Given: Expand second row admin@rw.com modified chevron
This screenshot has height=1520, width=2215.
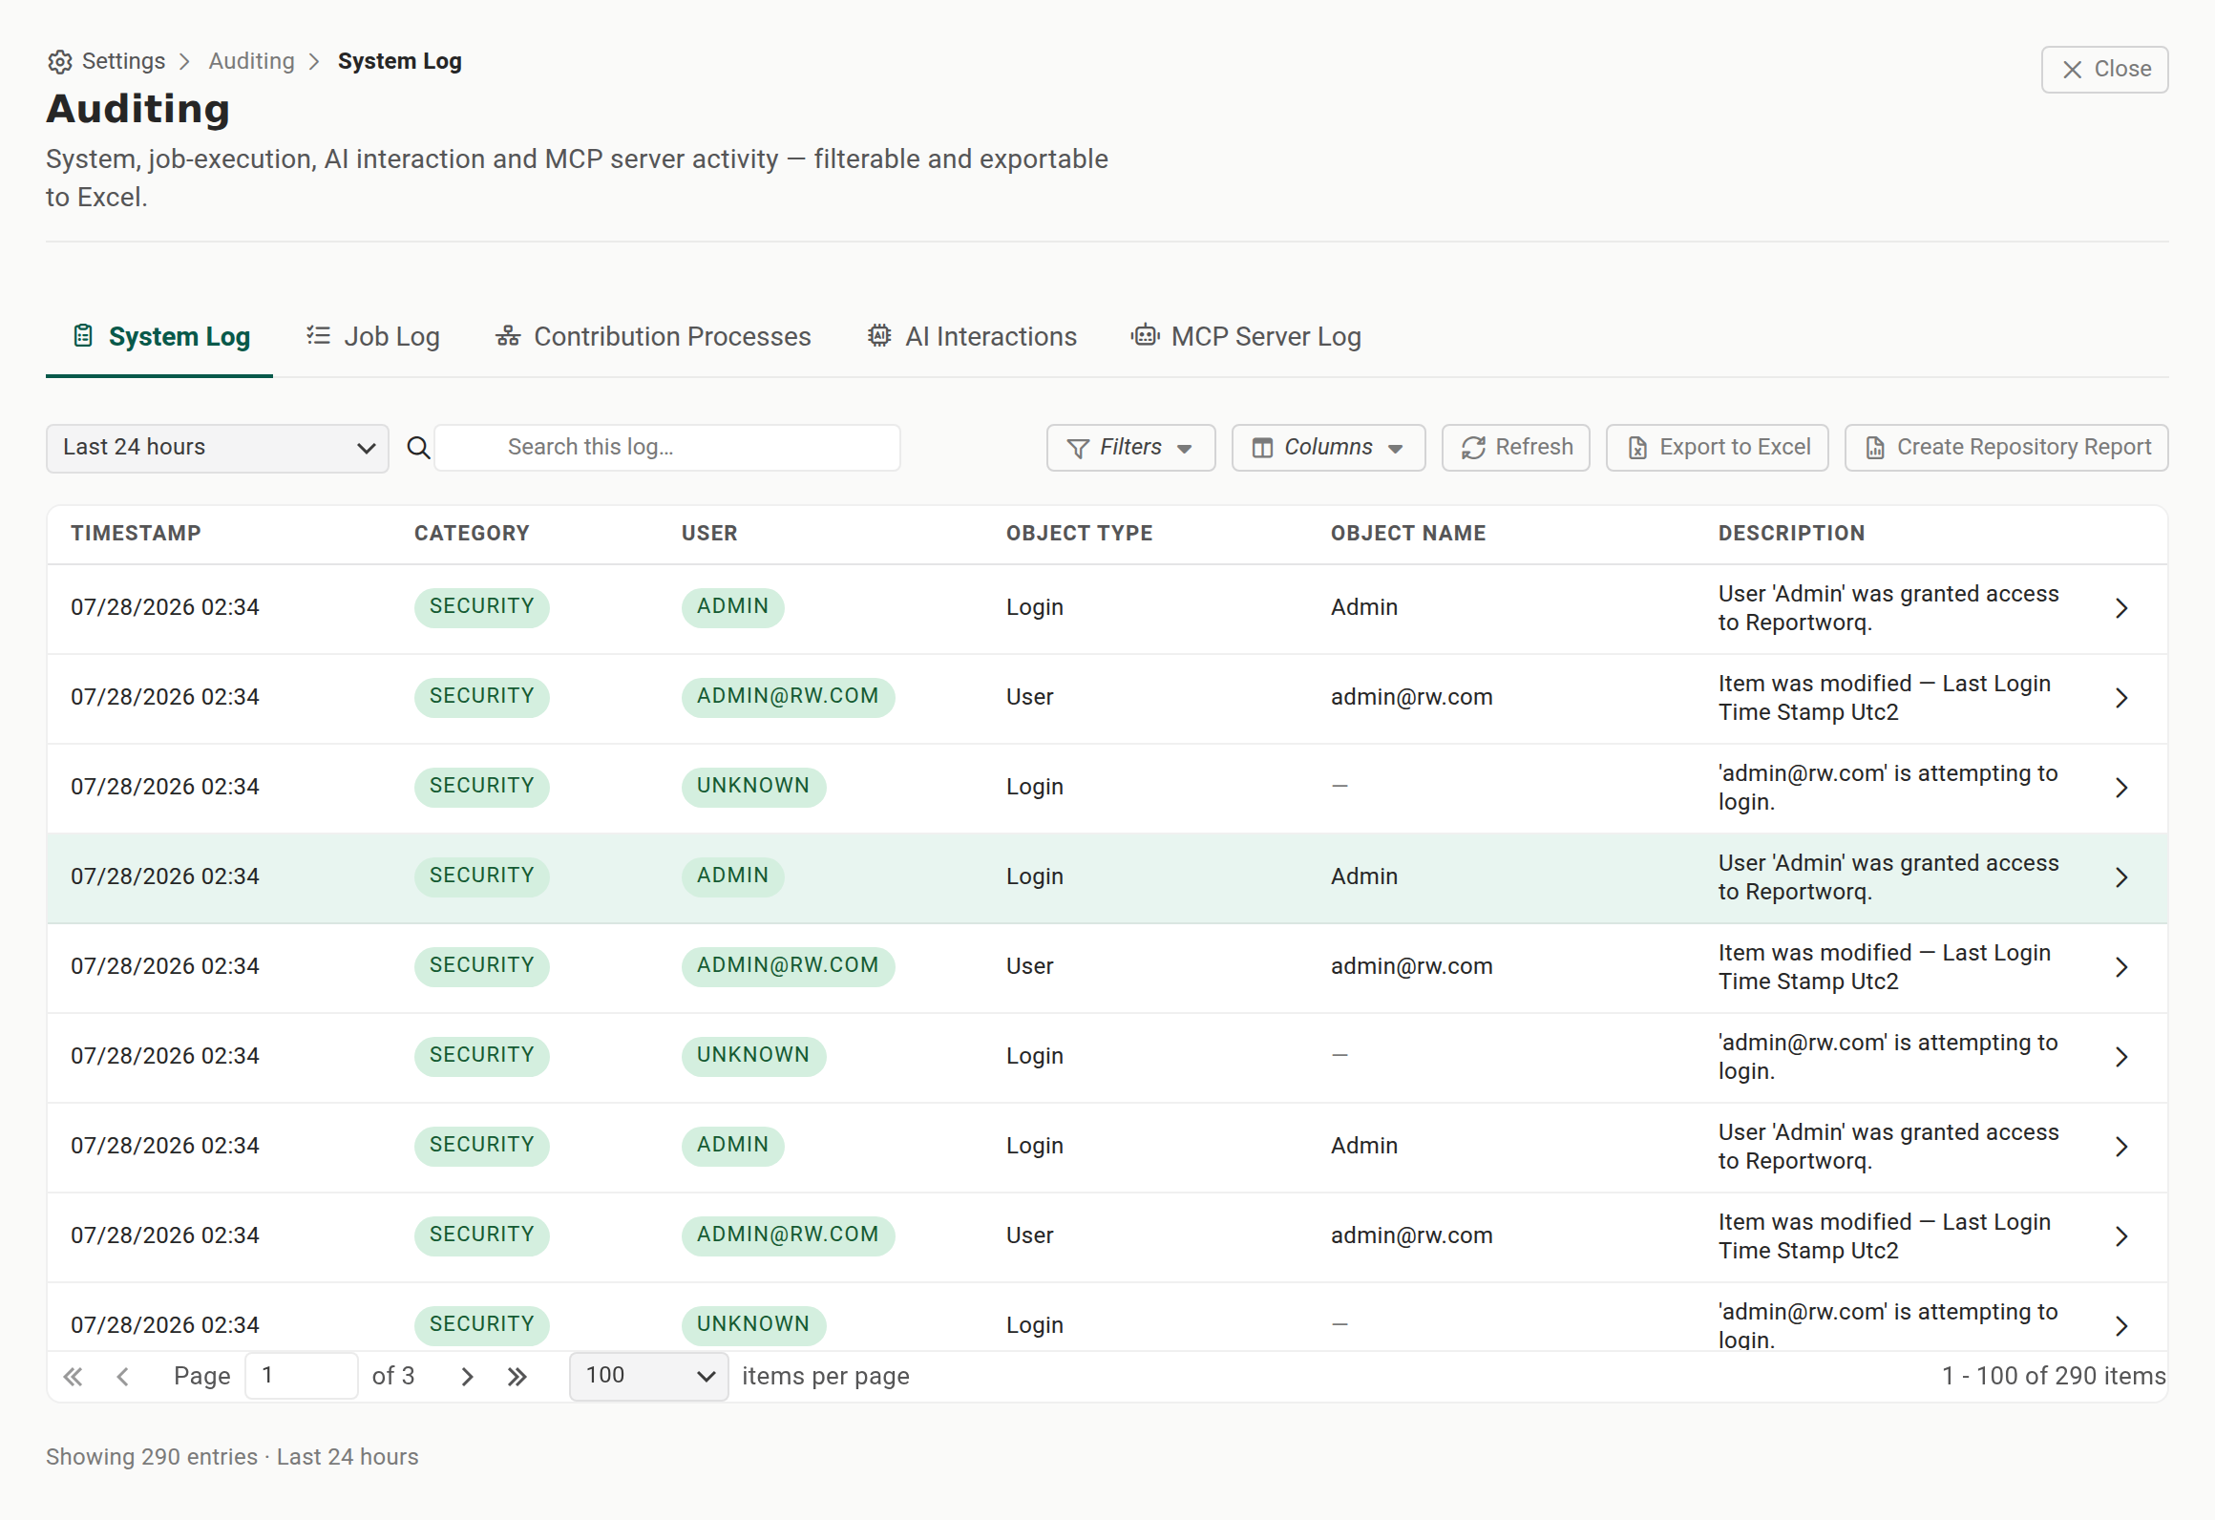Looking at the screenshot, I should pos(2121,698).
